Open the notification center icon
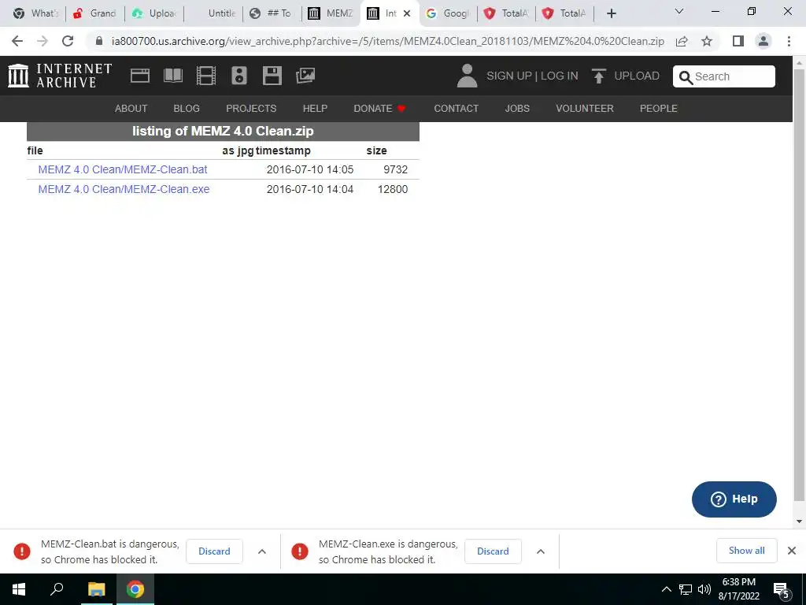806x605 pixels. pyautogui.click(x=782, y=591)
